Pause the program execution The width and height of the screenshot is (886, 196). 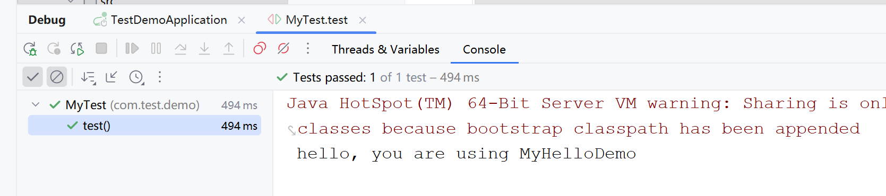pyautogui.click(x=156, y=49)
